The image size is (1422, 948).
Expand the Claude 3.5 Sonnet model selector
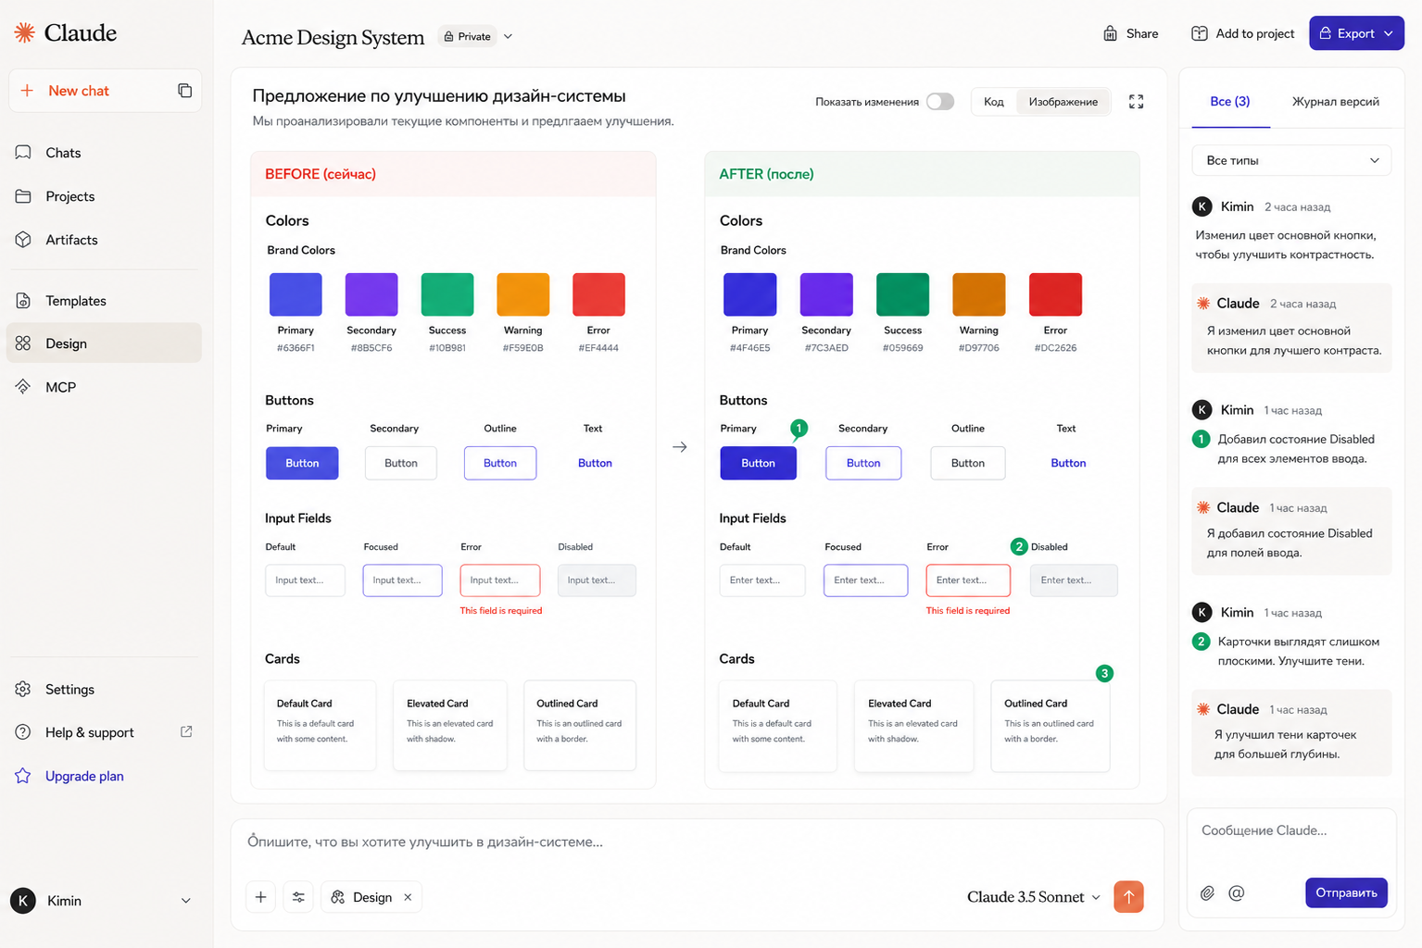click(1034, 897)
